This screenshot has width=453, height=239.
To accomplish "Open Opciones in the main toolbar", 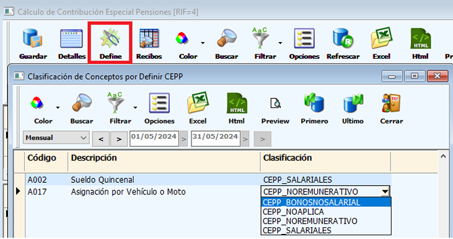I will coord(304,44).
